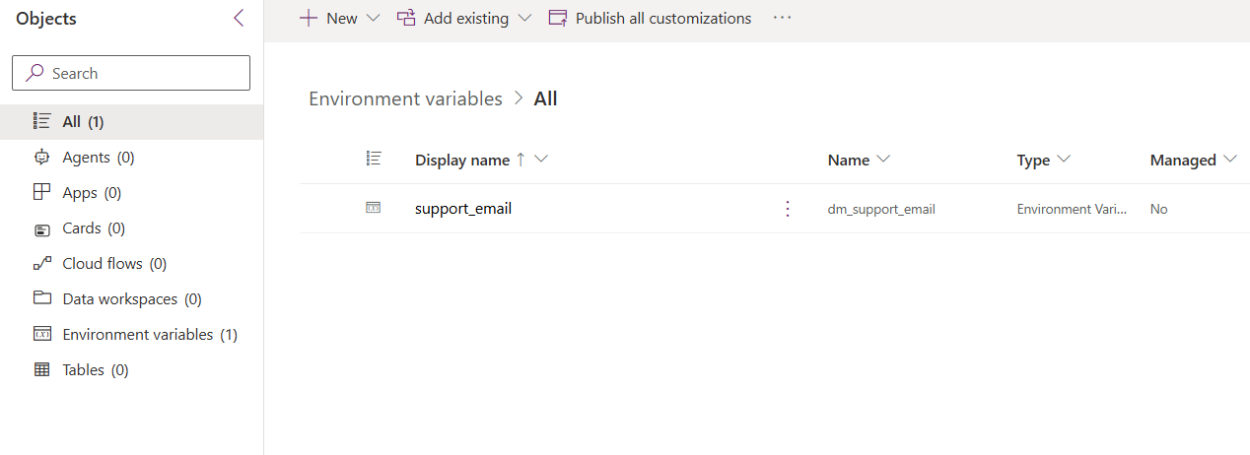The width and height of the screenshot is (1250, 455).
Task: Click the Managed value No cell
Action: (1159, 209)
